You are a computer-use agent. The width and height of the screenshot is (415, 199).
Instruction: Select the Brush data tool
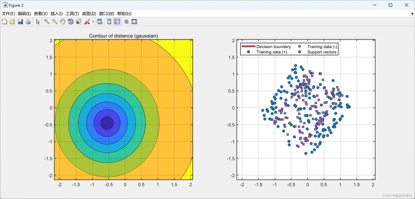(87, 22)
